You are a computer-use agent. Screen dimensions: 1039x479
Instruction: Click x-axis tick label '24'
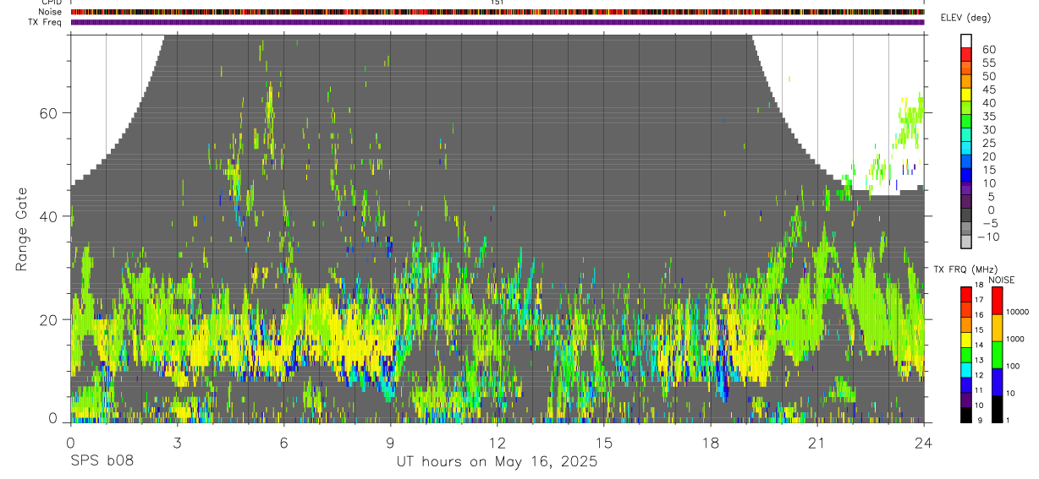924,443
